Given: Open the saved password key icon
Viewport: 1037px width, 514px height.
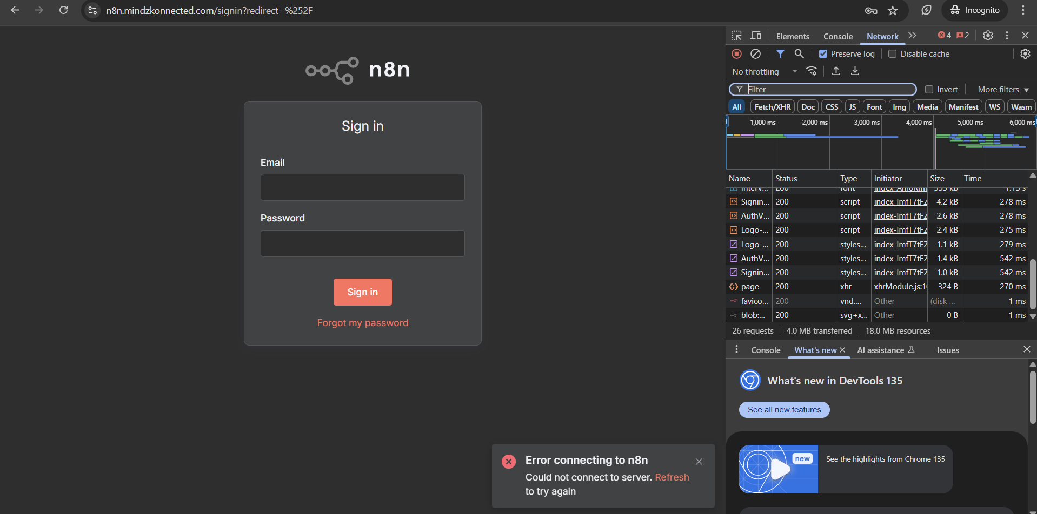Looking at the screenshot, I should [x=871, y=10].
